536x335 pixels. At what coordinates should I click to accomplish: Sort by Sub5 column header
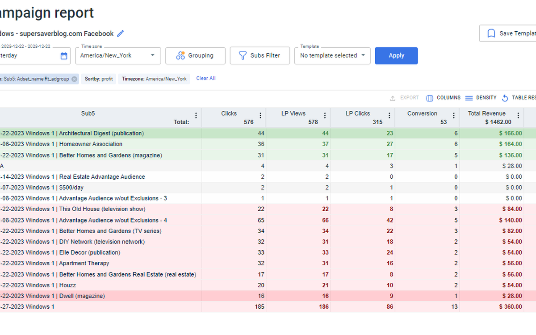pyautogui.click(x=88, y=113)
